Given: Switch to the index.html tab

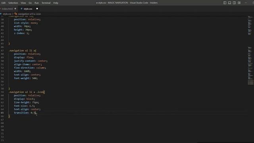Looking at the screenshot, I should pos(7,9).
